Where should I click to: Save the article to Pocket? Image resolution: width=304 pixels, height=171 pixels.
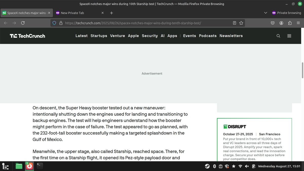coord(273,23)
